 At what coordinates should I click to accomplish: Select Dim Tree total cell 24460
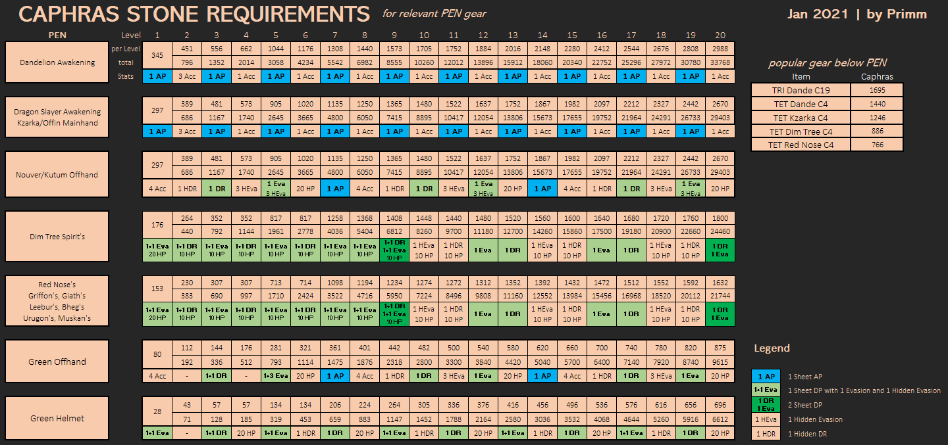[720, 231]
